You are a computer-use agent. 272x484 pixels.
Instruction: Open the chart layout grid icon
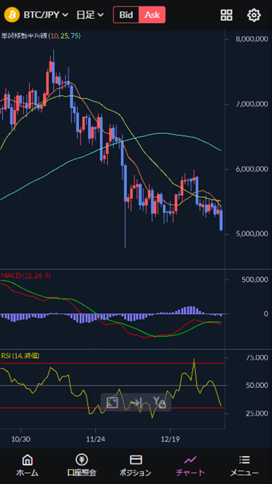(x=226, y=15)
